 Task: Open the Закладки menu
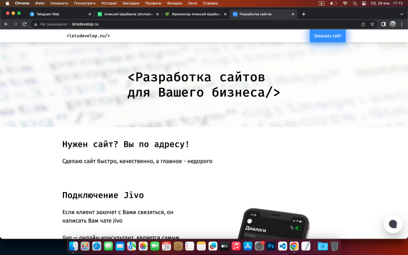(131, 3)
